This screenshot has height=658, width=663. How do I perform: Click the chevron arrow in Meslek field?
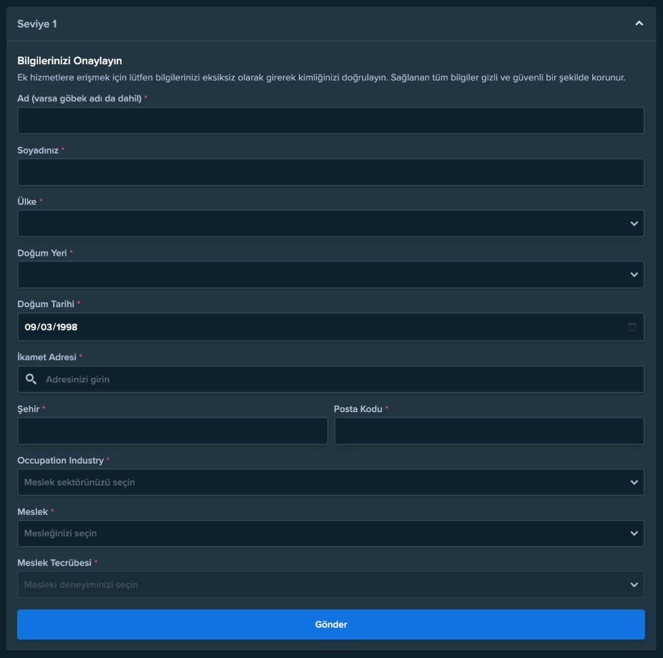[x=634, y=534]
